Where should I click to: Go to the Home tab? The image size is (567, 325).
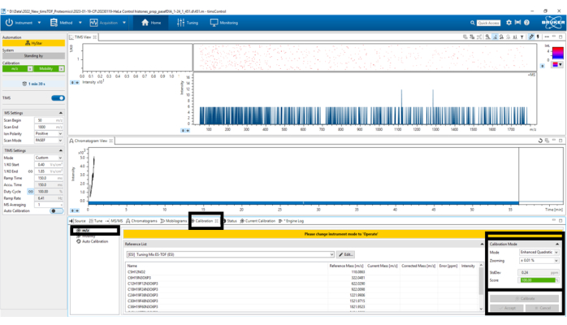[151, 23]
